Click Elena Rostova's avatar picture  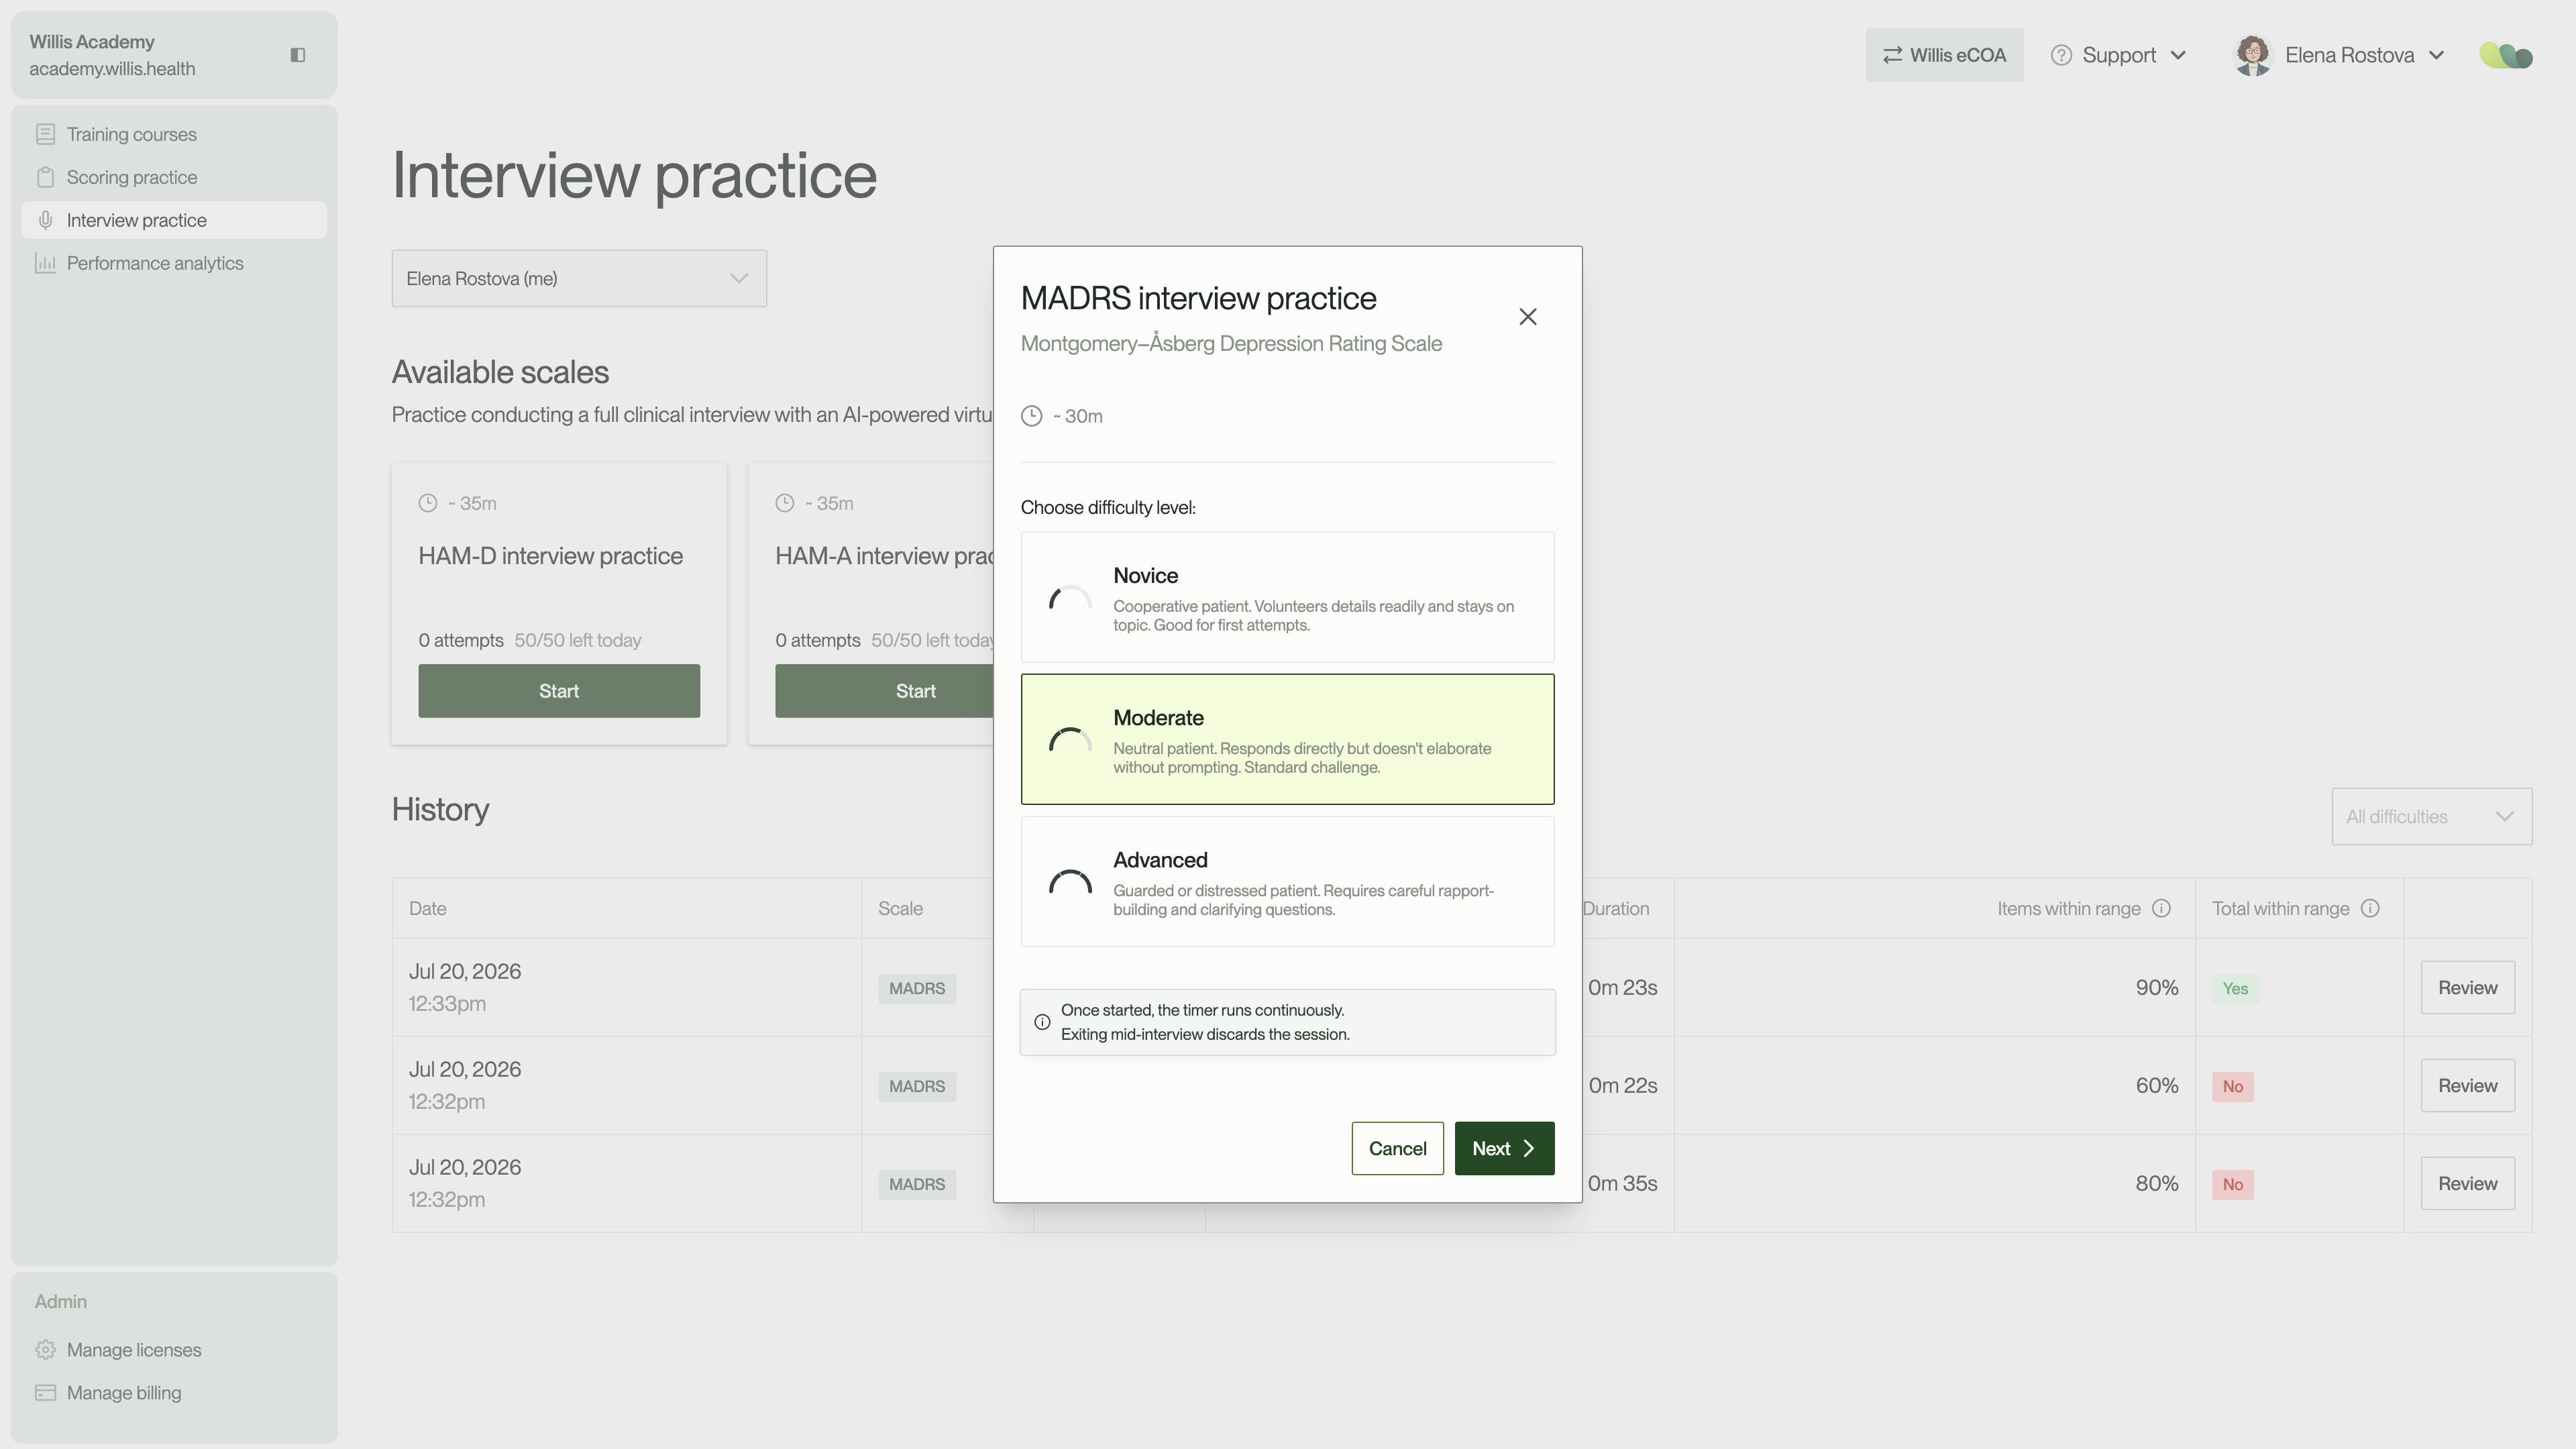[2253, 55]
